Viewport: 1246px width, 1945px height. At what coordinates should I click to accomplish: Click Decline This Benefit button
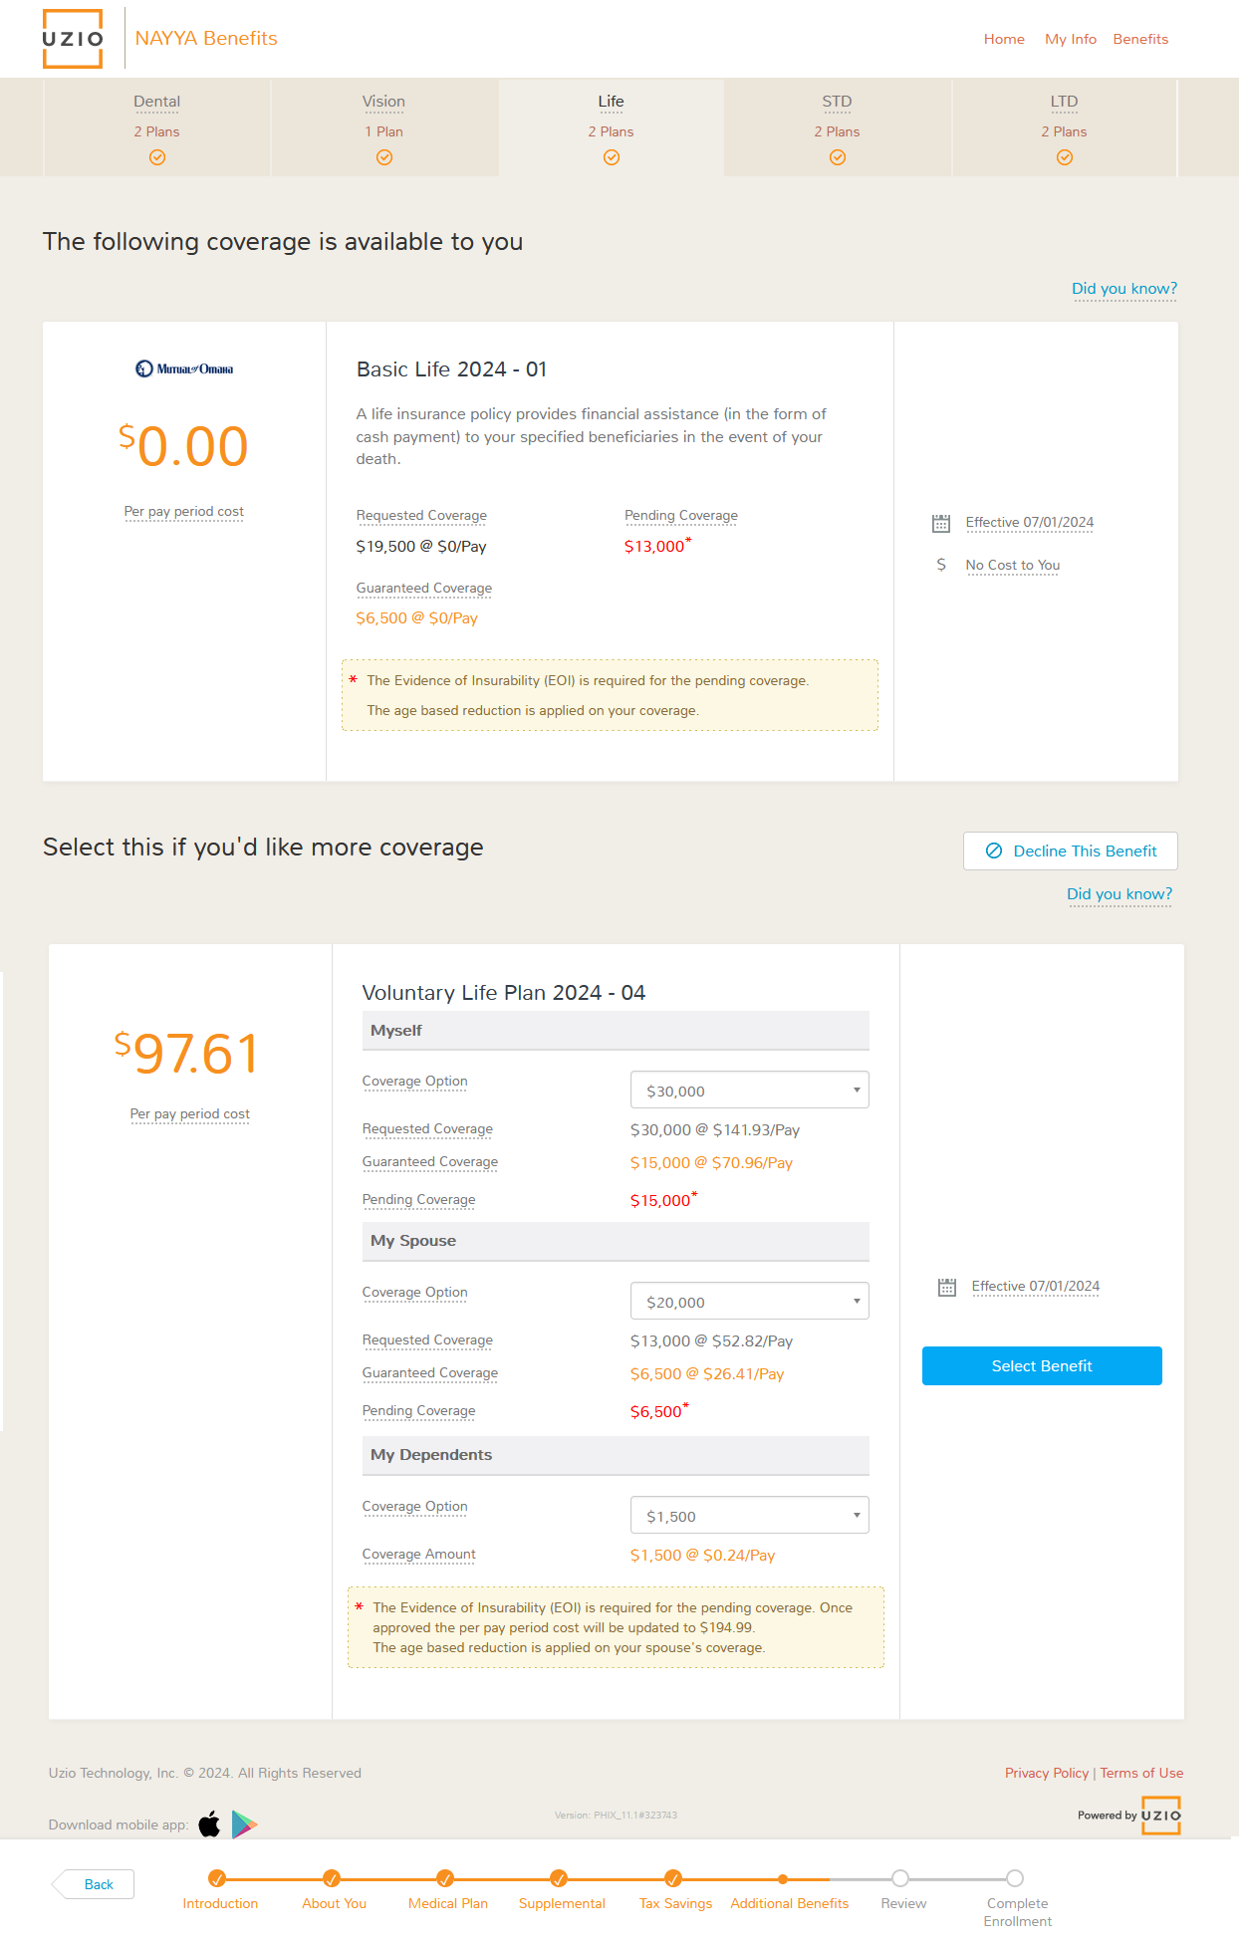pos(1071,851)
